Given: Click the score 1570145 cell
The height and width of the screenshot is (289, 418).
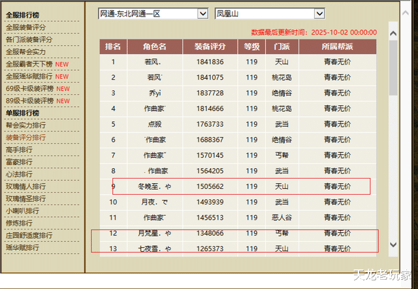Looking at the screenshot, I should click(210, 156).
